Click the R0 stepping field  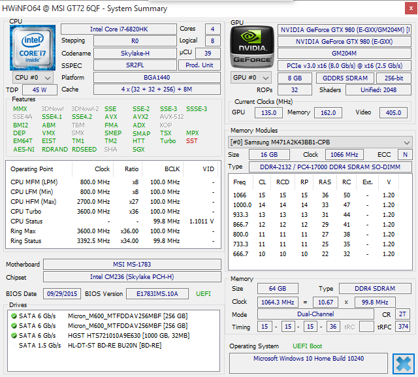click(135, 41)
